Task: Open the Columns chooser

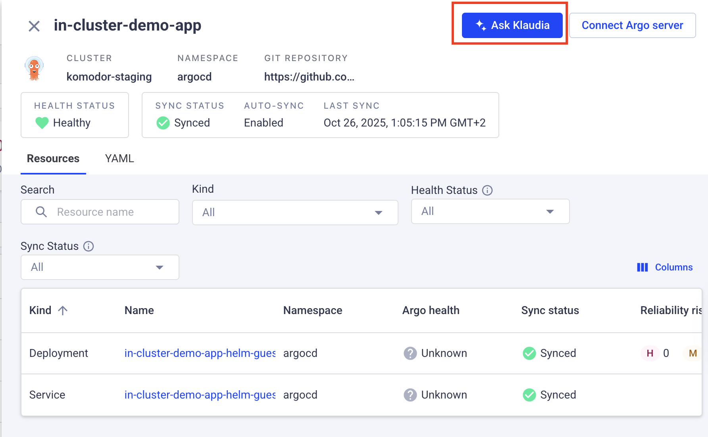Action: click(x=665, y=267)
